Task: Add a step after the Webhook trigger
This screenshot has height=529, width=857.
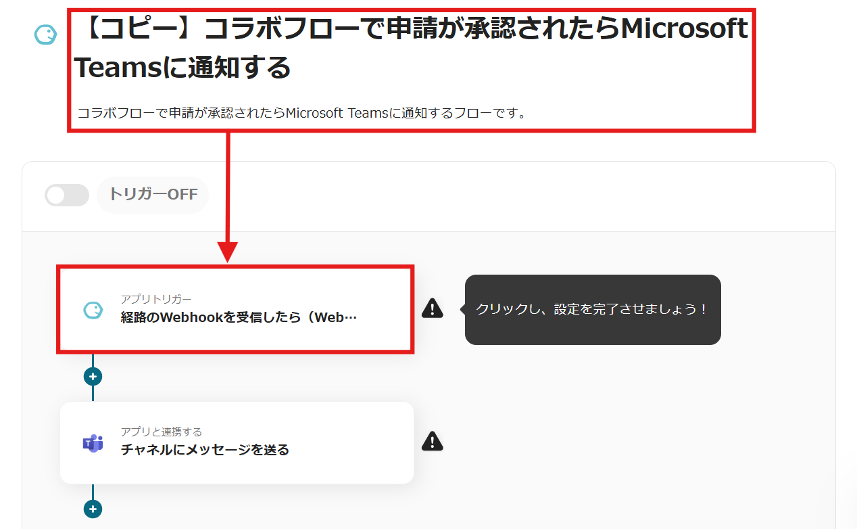Action: (x=93, y=376)
